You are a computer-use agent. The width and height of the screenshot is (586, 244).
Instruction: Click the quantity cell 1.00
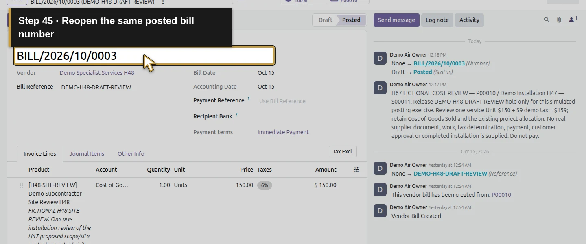pyautogui.click(x=164, y=185)
